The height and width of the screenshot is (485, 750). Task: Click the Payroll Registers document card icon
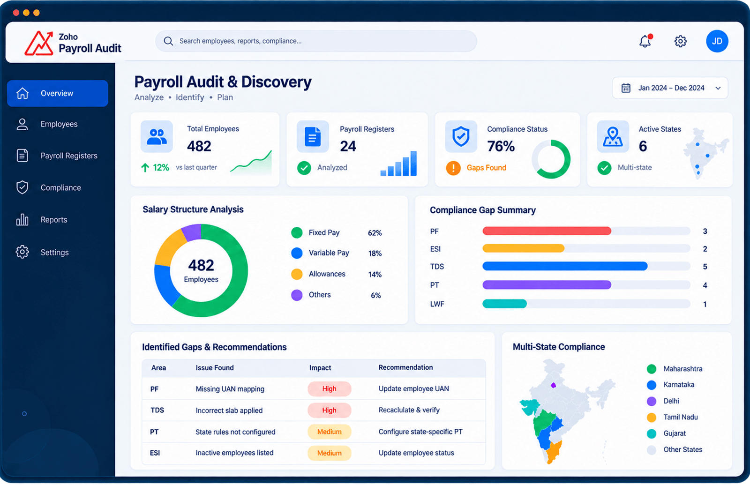(313, 136)
